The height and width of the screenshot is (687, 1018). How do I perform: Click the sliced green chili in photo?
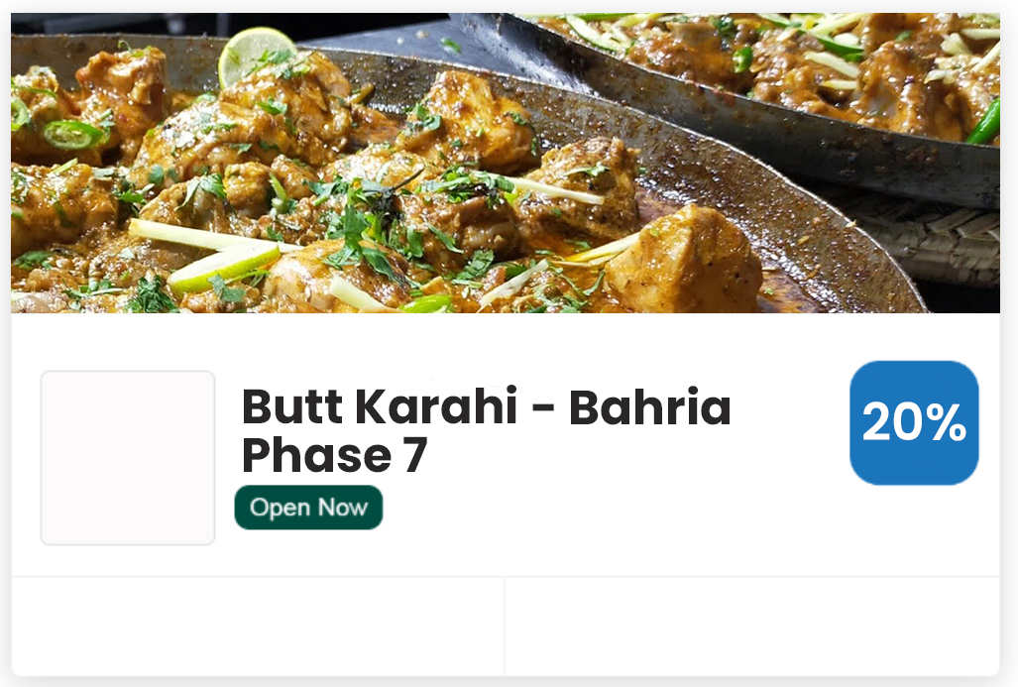click(x=72, y=135)
